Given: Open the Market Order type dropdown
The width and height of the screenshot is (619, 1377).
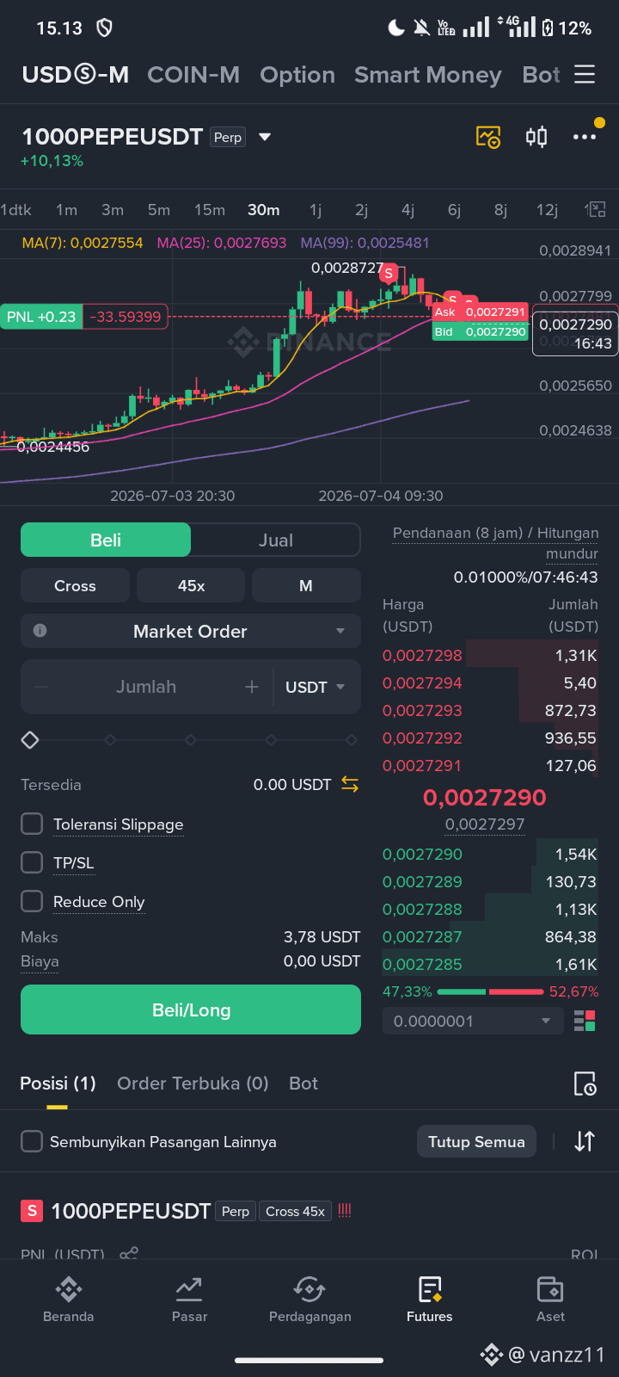Looking at the screenshot, I should pos(191,631).
